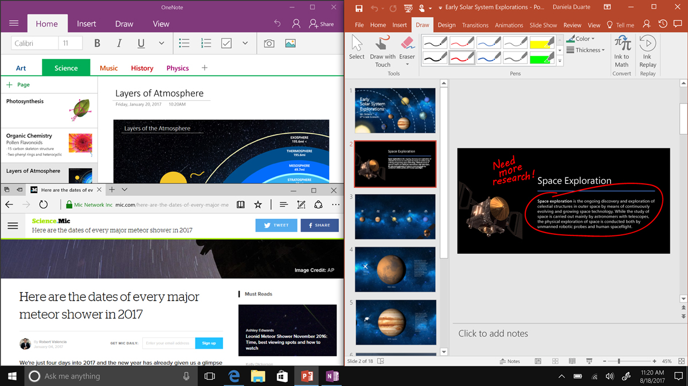Click Sign up button for Mic Daily

tap(209, 343)
